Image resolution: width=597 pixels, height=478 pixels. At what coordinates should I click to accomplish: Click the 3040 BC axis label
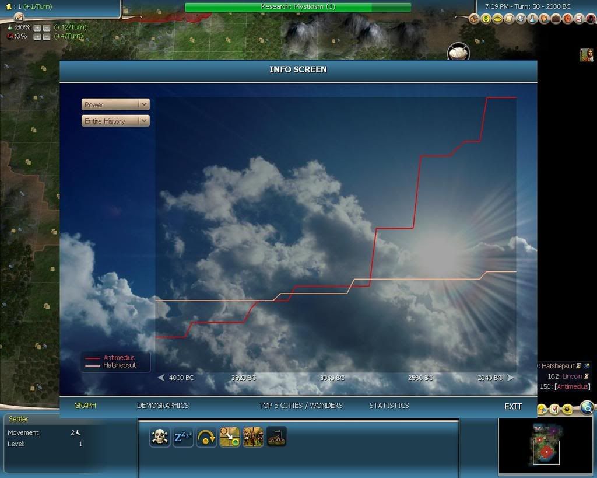332,378
